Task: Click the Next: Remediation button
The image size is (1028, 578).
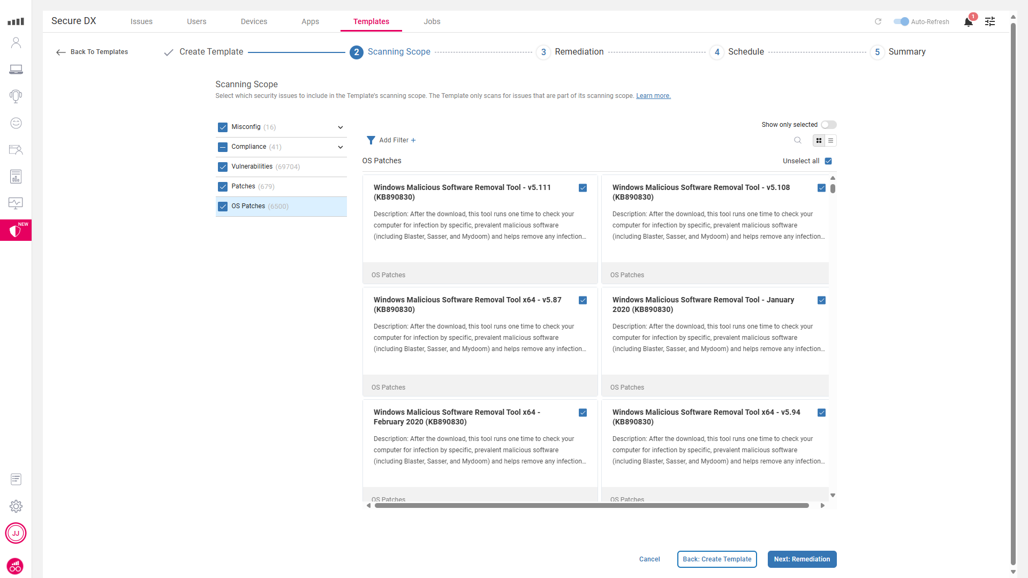Action: tap(802, 559)
